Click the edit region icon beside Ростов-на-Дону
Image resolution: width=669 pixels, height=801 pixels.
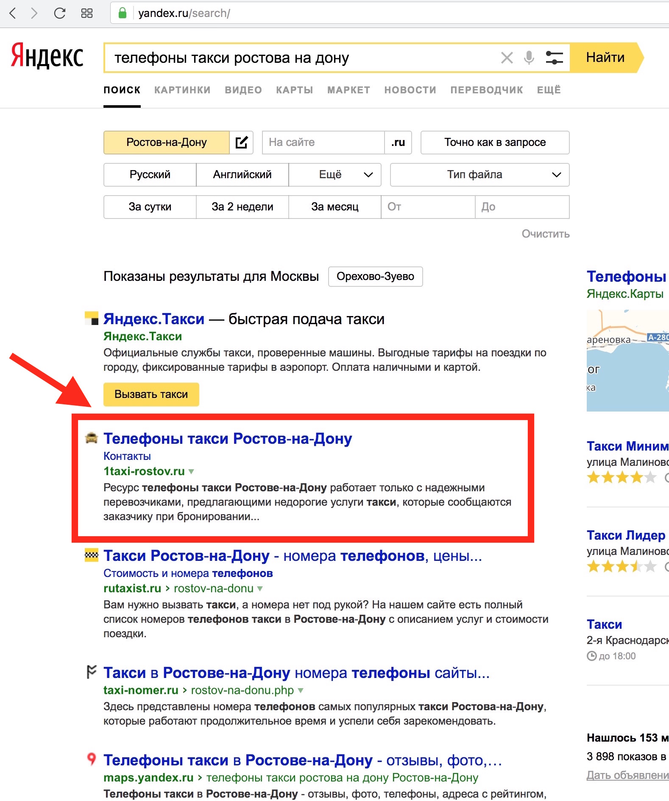pyautogui.click(x=241, y=143)
